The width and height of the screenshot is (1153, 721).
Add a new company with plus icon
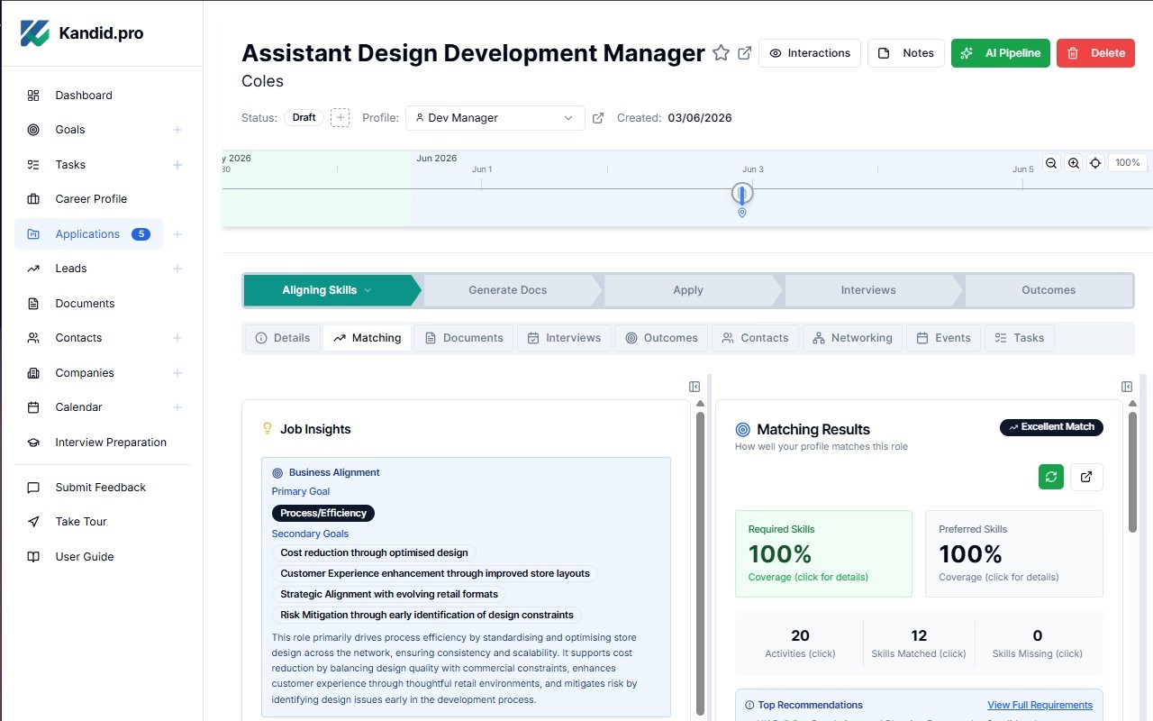177,373
